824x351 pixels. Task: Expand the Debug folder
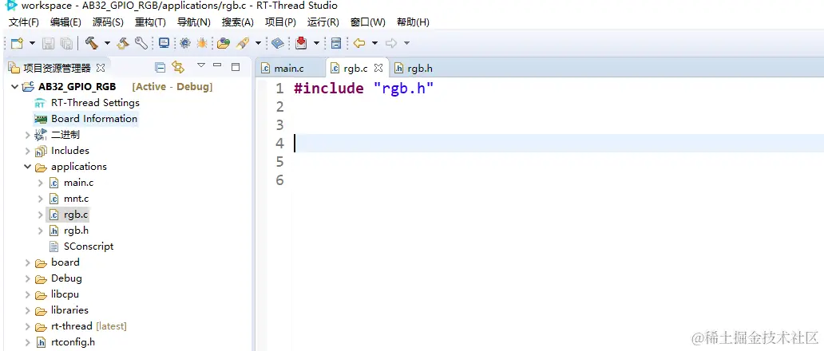pos(27,278)
